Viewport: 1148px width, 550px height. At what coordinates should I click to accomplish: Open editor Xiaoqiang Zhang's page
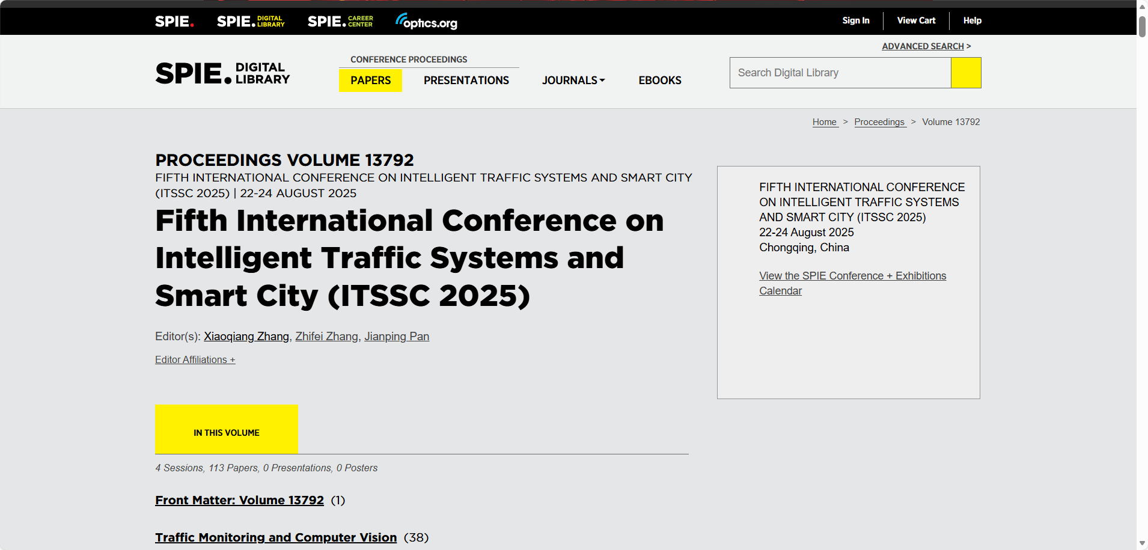[x=246, y=337]
